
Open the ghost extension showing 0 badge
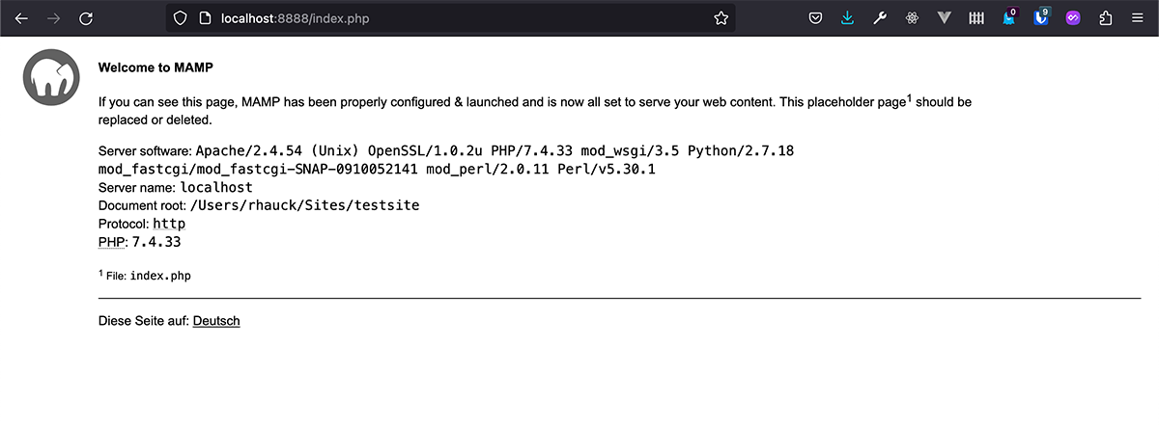tap(1008, 17)
